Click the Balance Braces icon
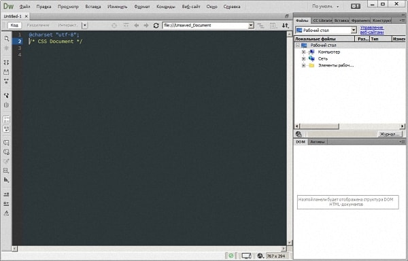This screenshot has width=408, height=261. (x=6, y=105)
